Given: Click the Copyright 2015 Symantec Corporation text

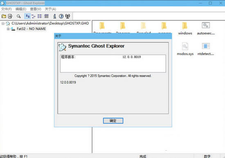Looking at the screenshot, I should pyautogui.click(x=113, y=76).
